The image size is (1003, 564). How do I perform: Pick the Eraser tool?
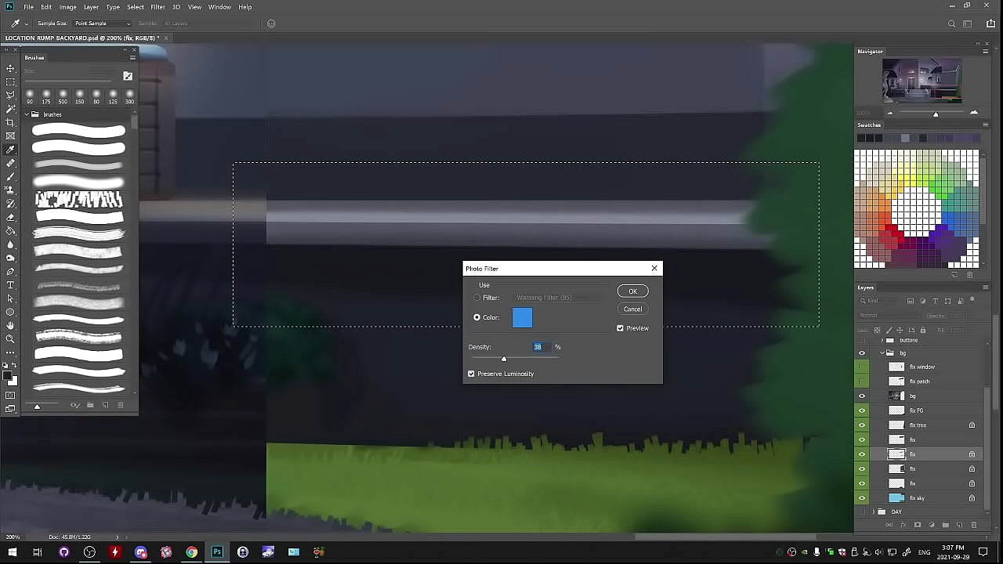point(10,217)
